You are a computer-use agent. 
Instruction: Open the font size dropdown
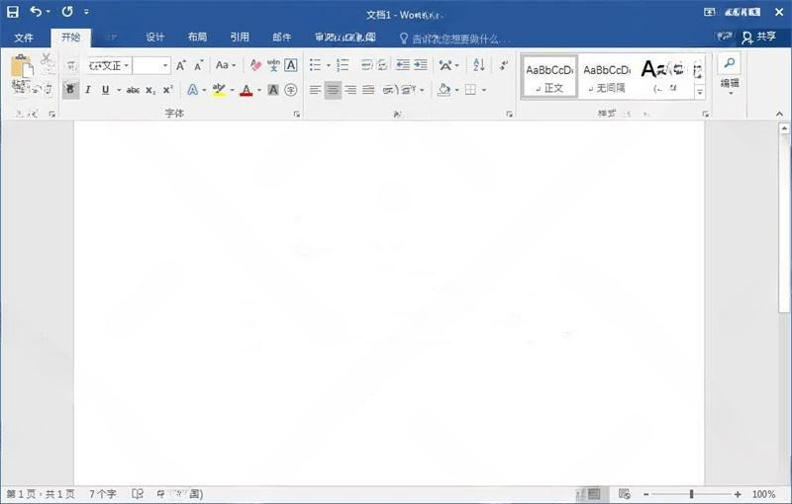(165, 65)
